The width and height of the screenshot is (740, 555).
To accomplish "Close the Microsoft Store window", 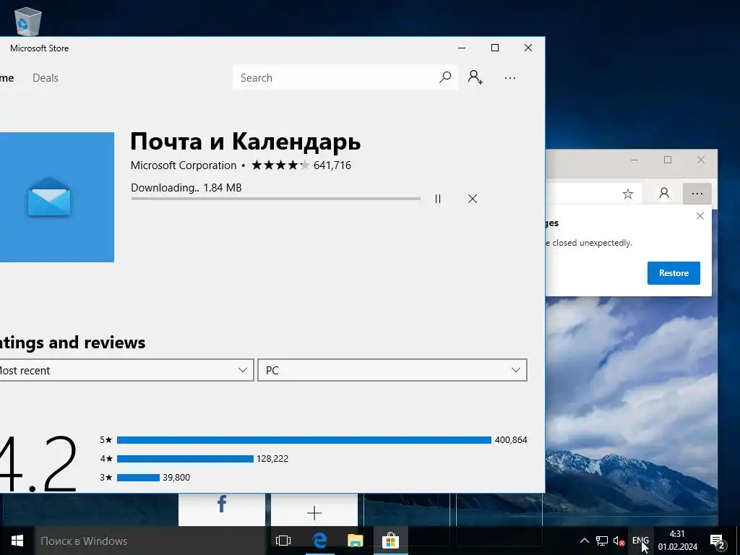I will coord(528,48).
